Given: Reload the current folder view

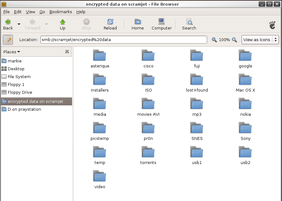Looking at the screenshot, I should 110,24.
